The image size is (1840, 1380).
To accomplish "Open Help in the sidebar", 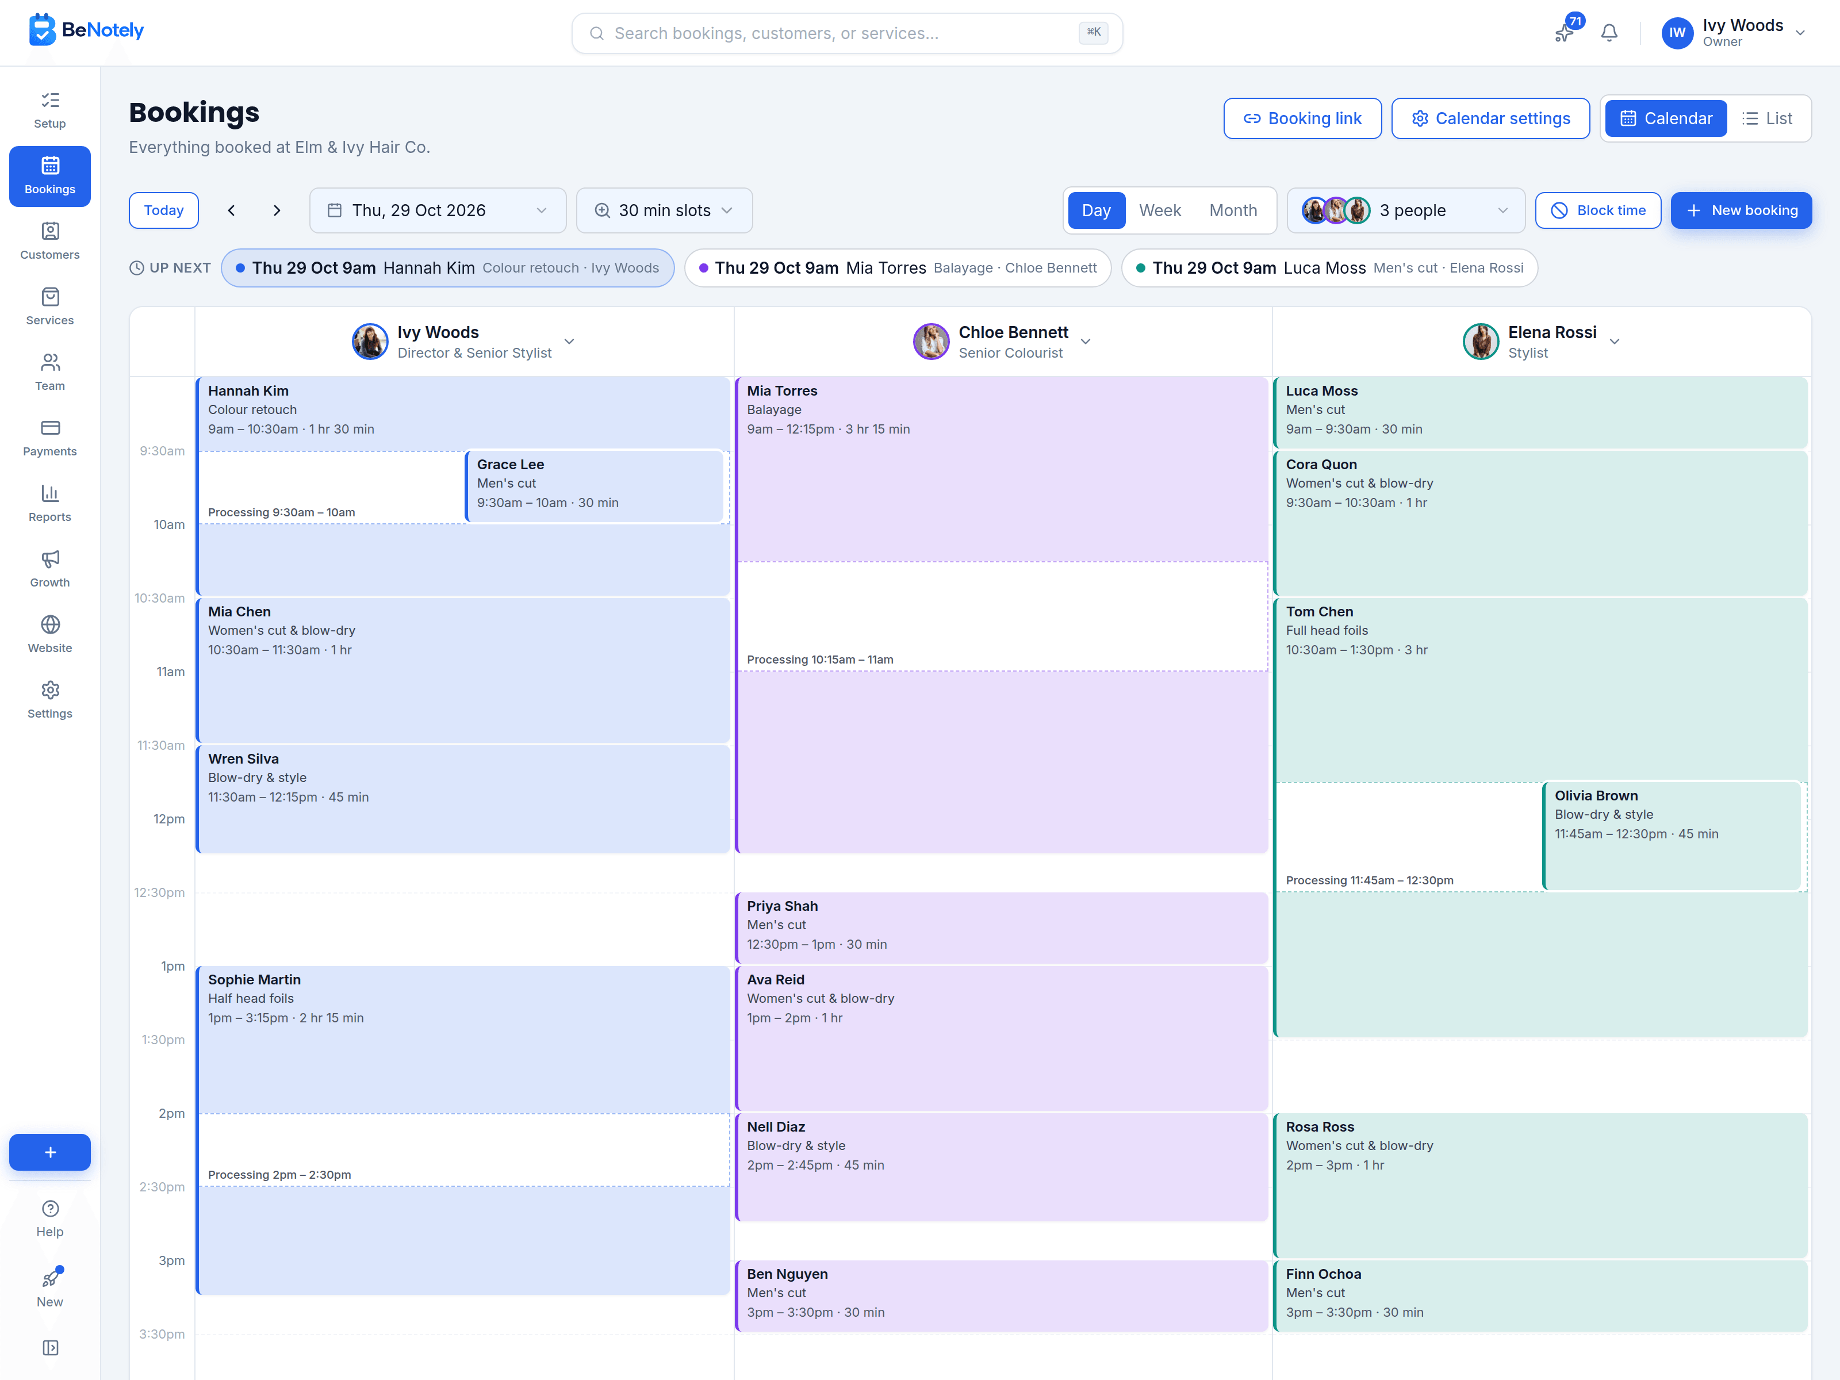I will pyautogui.click(x=50, y=1218).
